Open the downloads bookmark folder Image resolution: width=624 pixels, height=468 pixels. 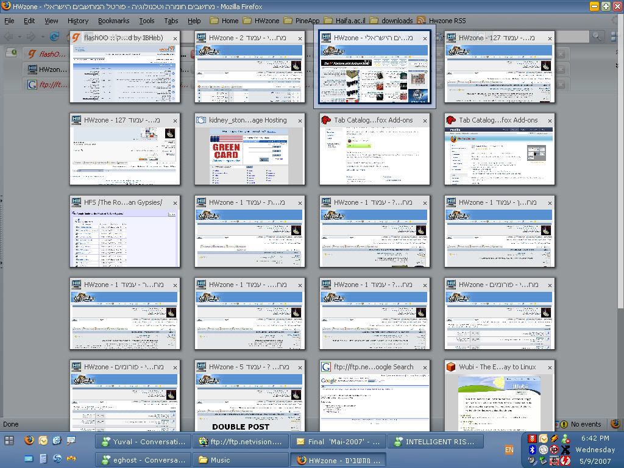point(391,21)
